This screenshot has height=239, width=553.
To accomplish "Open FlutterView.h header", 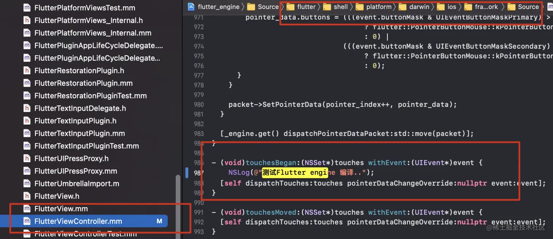I will (57, 196).
